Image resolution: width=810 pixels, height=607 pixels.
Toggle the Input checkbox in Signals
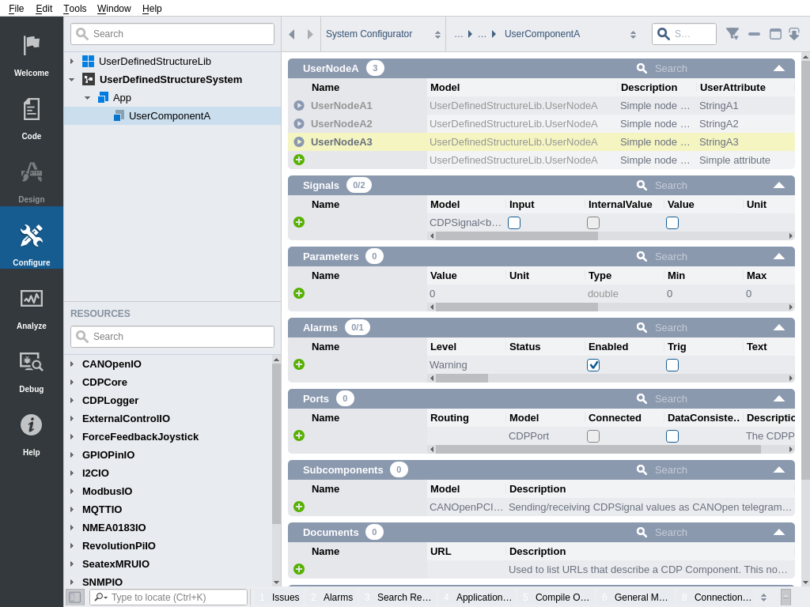pos(514,223)
